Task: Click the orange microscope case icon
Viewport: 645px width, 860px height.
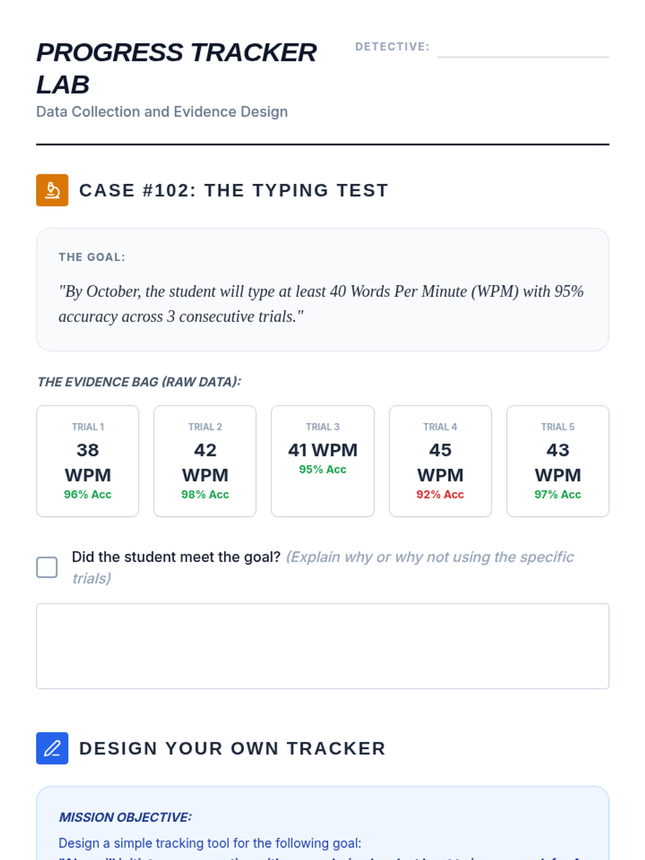Action: click(52, 190)
